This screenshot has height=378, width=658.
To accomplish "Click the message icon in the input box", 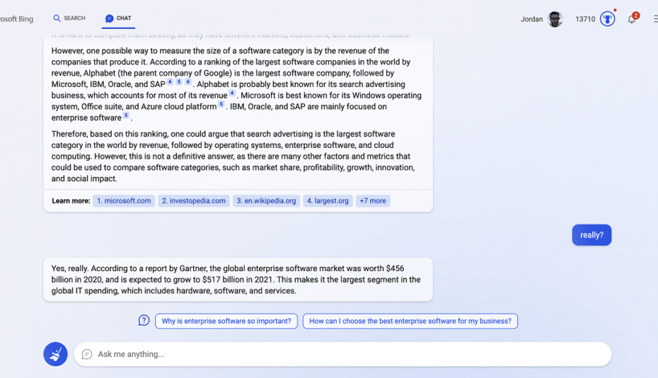I will click(87, 355).
